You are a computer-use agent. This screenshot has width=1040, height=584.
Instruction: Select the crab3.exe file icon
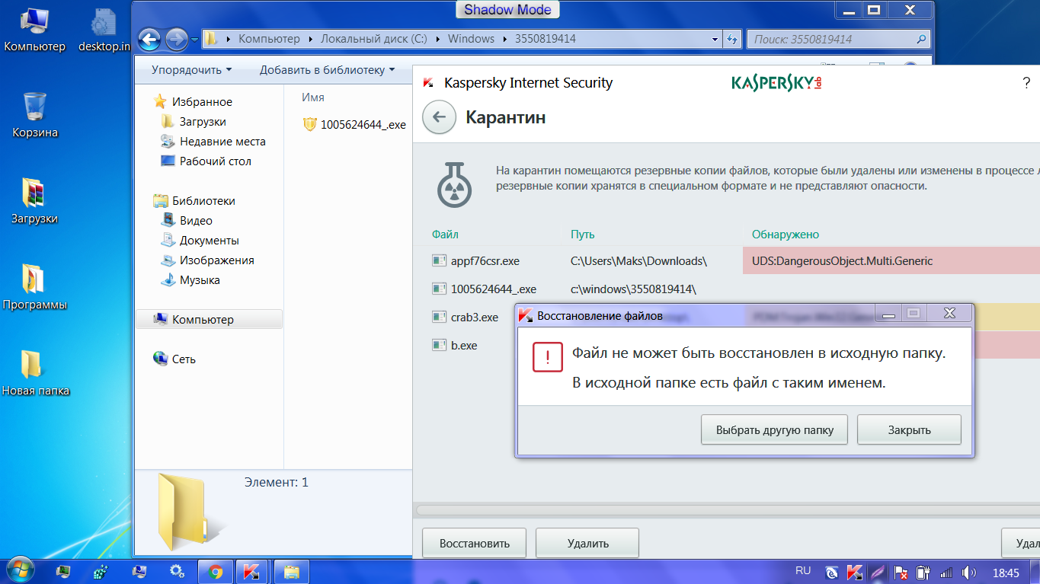438,318
